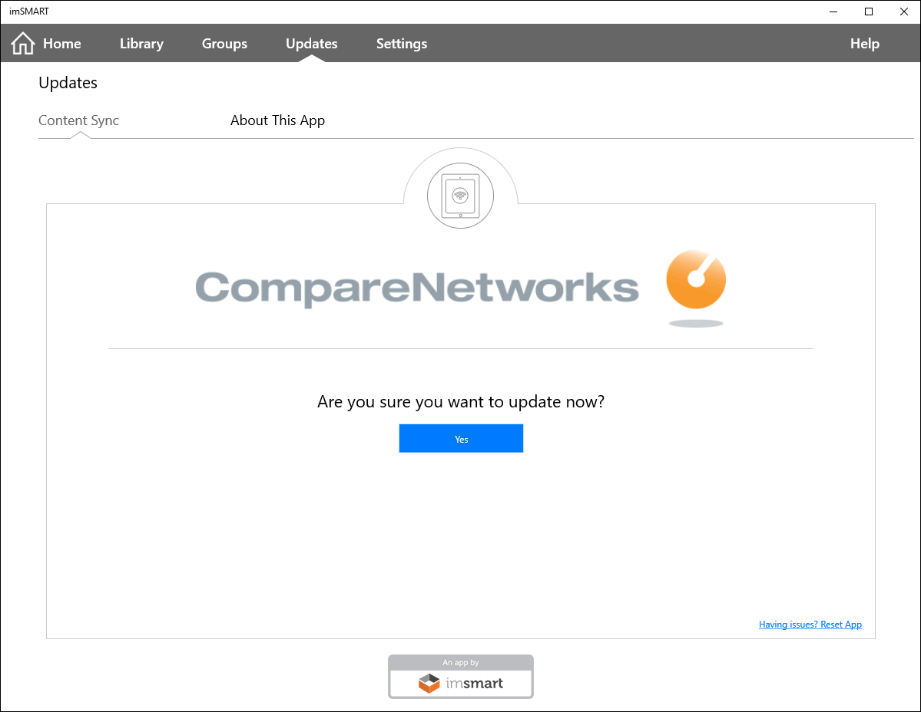
Task: Switch to the About This App tab
Action: [x=277, y=120]
